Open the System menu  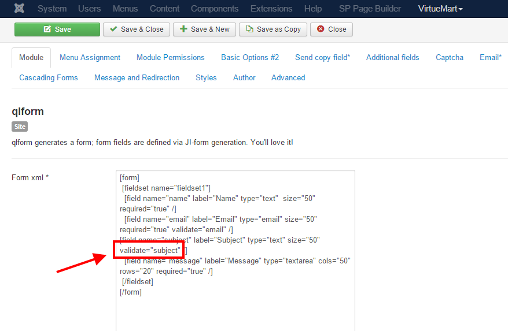pos(52,9)
